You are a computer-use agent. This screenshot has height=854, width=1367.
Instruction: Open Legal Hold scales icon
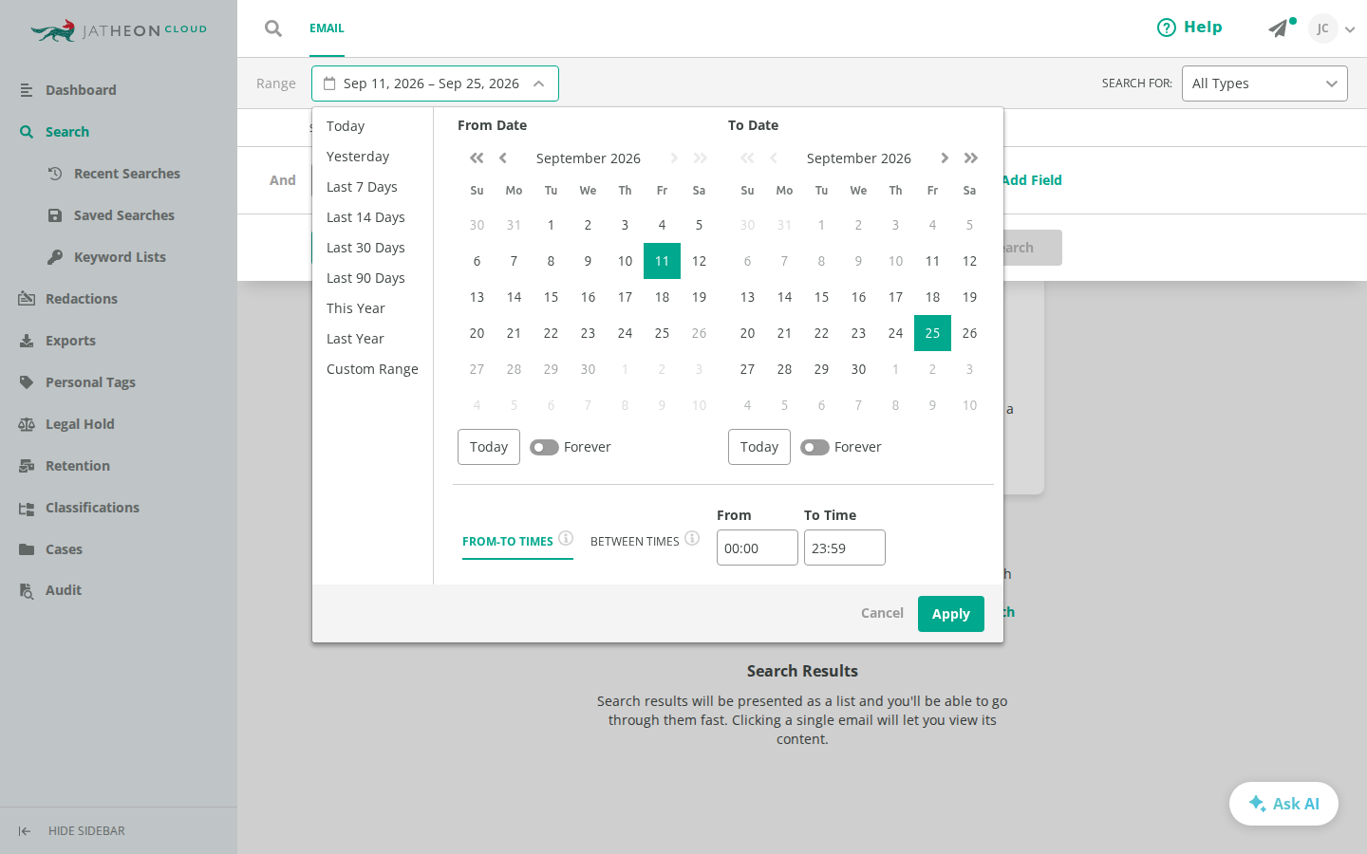tap(27, 424)
